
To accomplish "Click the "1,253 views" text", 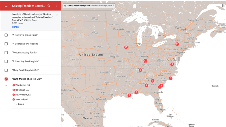I will [x=18, y=23].
